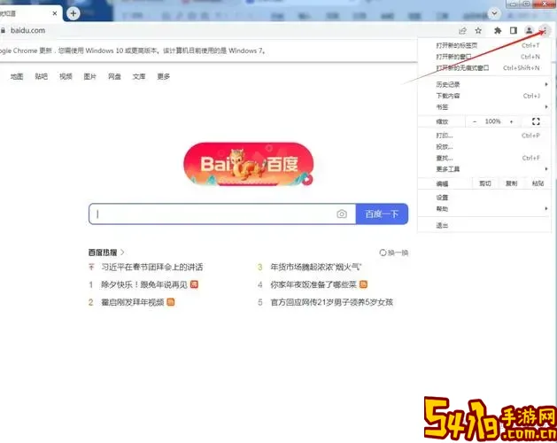Viewport: 557px width, 443px height.
Task: Open 官方回应网传21岁男子领养5岁女孩 headline
Action: point(332,302)
